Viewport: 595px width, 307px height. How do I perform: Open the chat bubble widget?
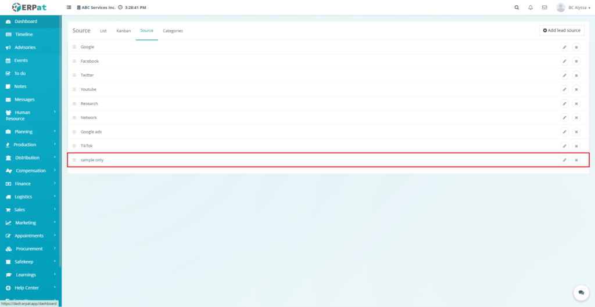point(581,292)
